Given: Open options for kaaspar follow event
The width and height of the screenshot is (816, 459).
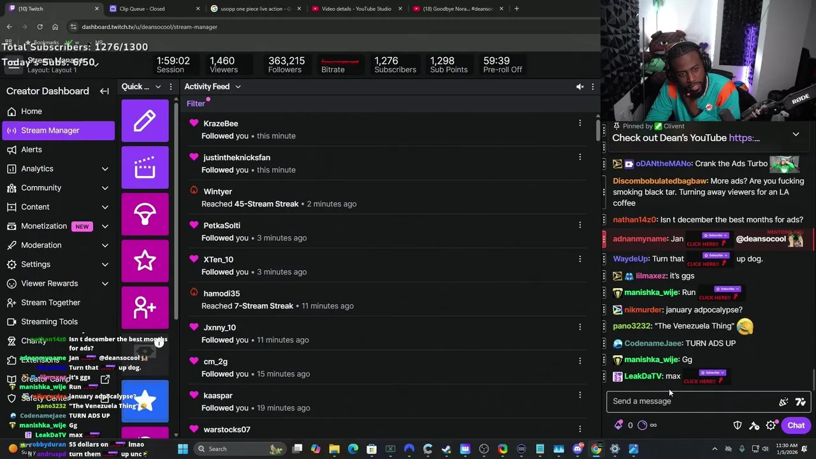Looking at the screenshot, I should 580,395.
